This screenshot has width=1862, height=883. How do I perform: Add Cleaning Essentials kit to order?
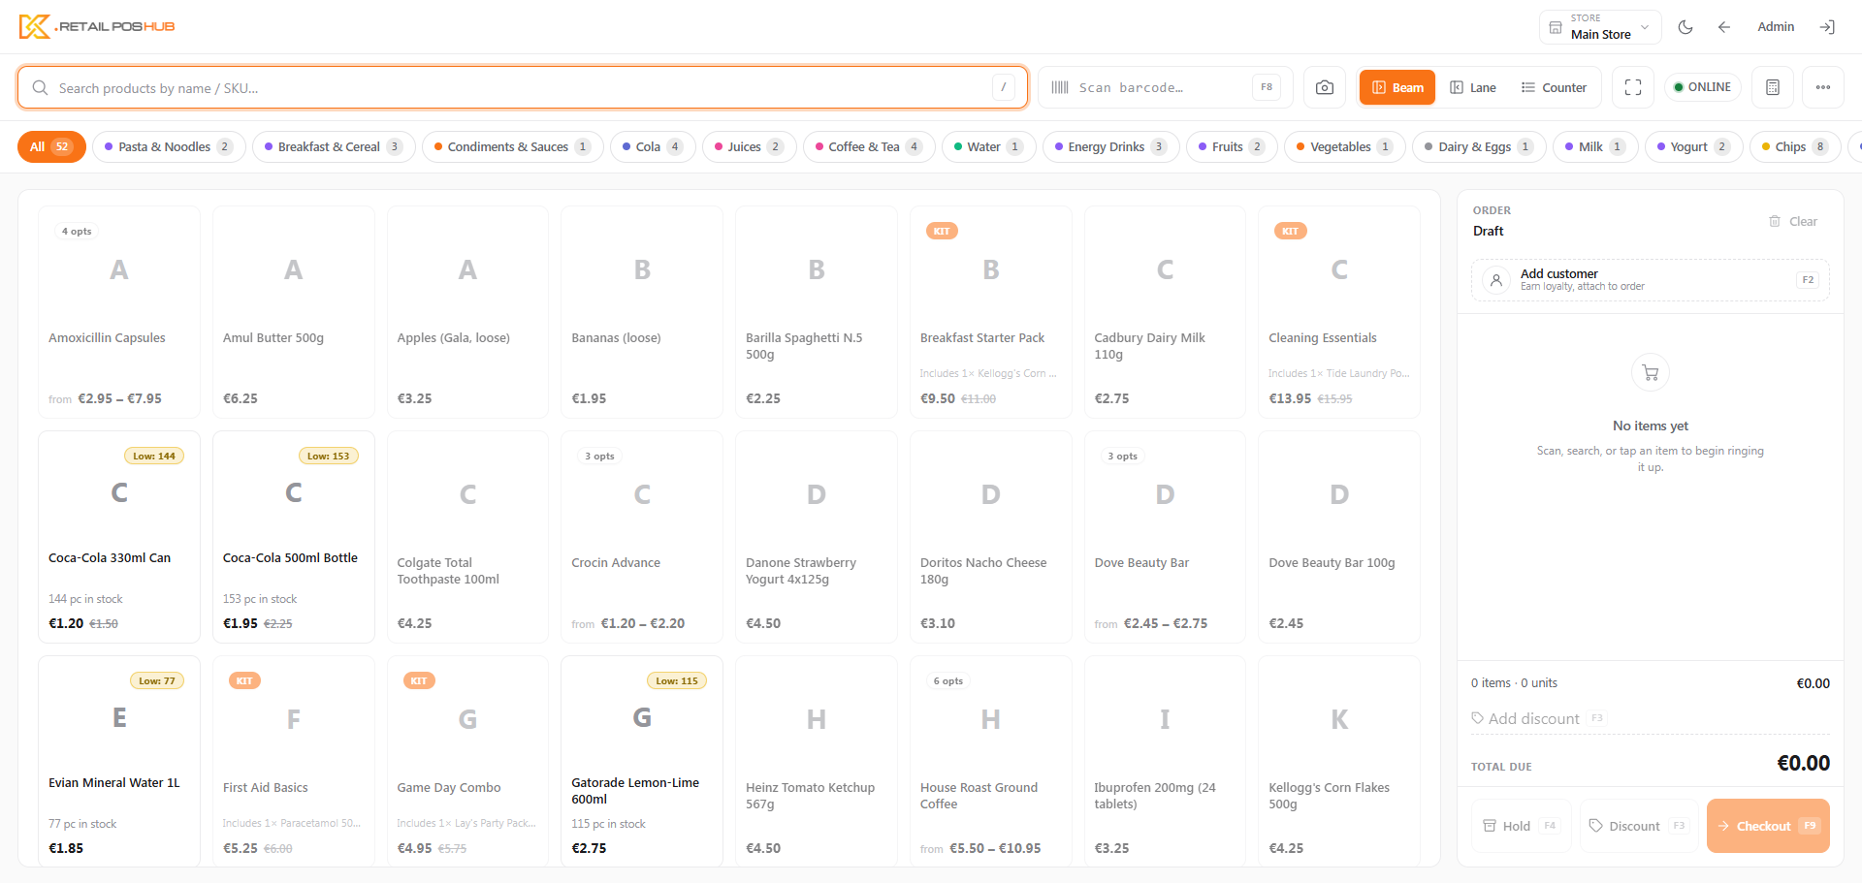pyautogui.click(x=1339, y=312)
